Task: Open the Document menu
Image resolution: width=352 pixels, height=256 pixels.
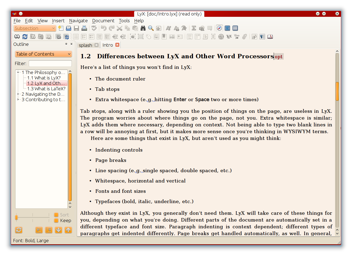Action: [103, 21]
